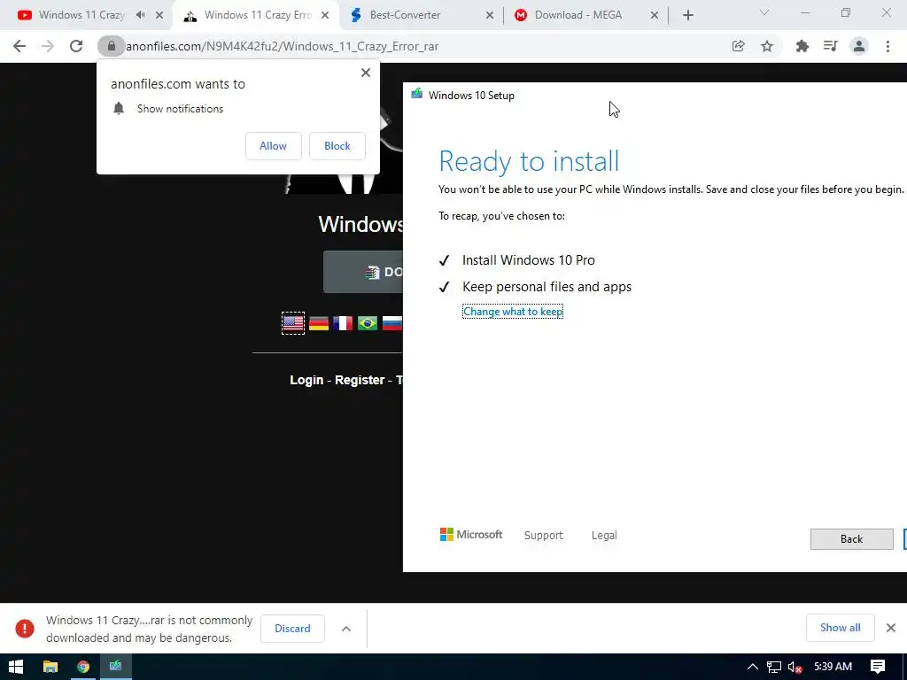The height and width of the screenshot is (680, 907).
Task: Open Chrome three-dot menu
Action: tap(888, 46)
